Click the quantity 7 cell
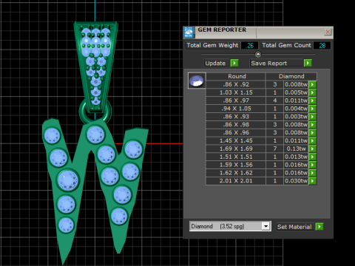This screenshot has height=266, width=355. pos(275,149)
